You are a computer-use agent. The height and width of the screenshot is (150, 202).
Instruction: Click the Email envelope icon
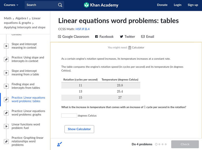143,37
